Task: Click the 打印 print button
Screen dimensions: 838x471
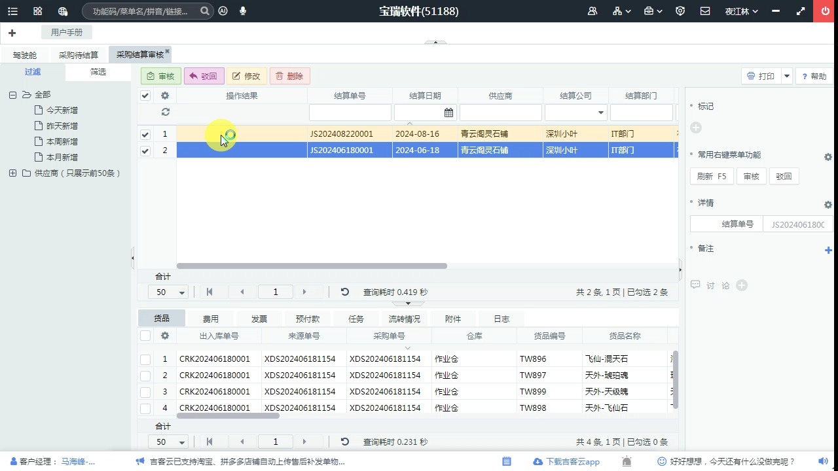Action: [x=761, y=76]
